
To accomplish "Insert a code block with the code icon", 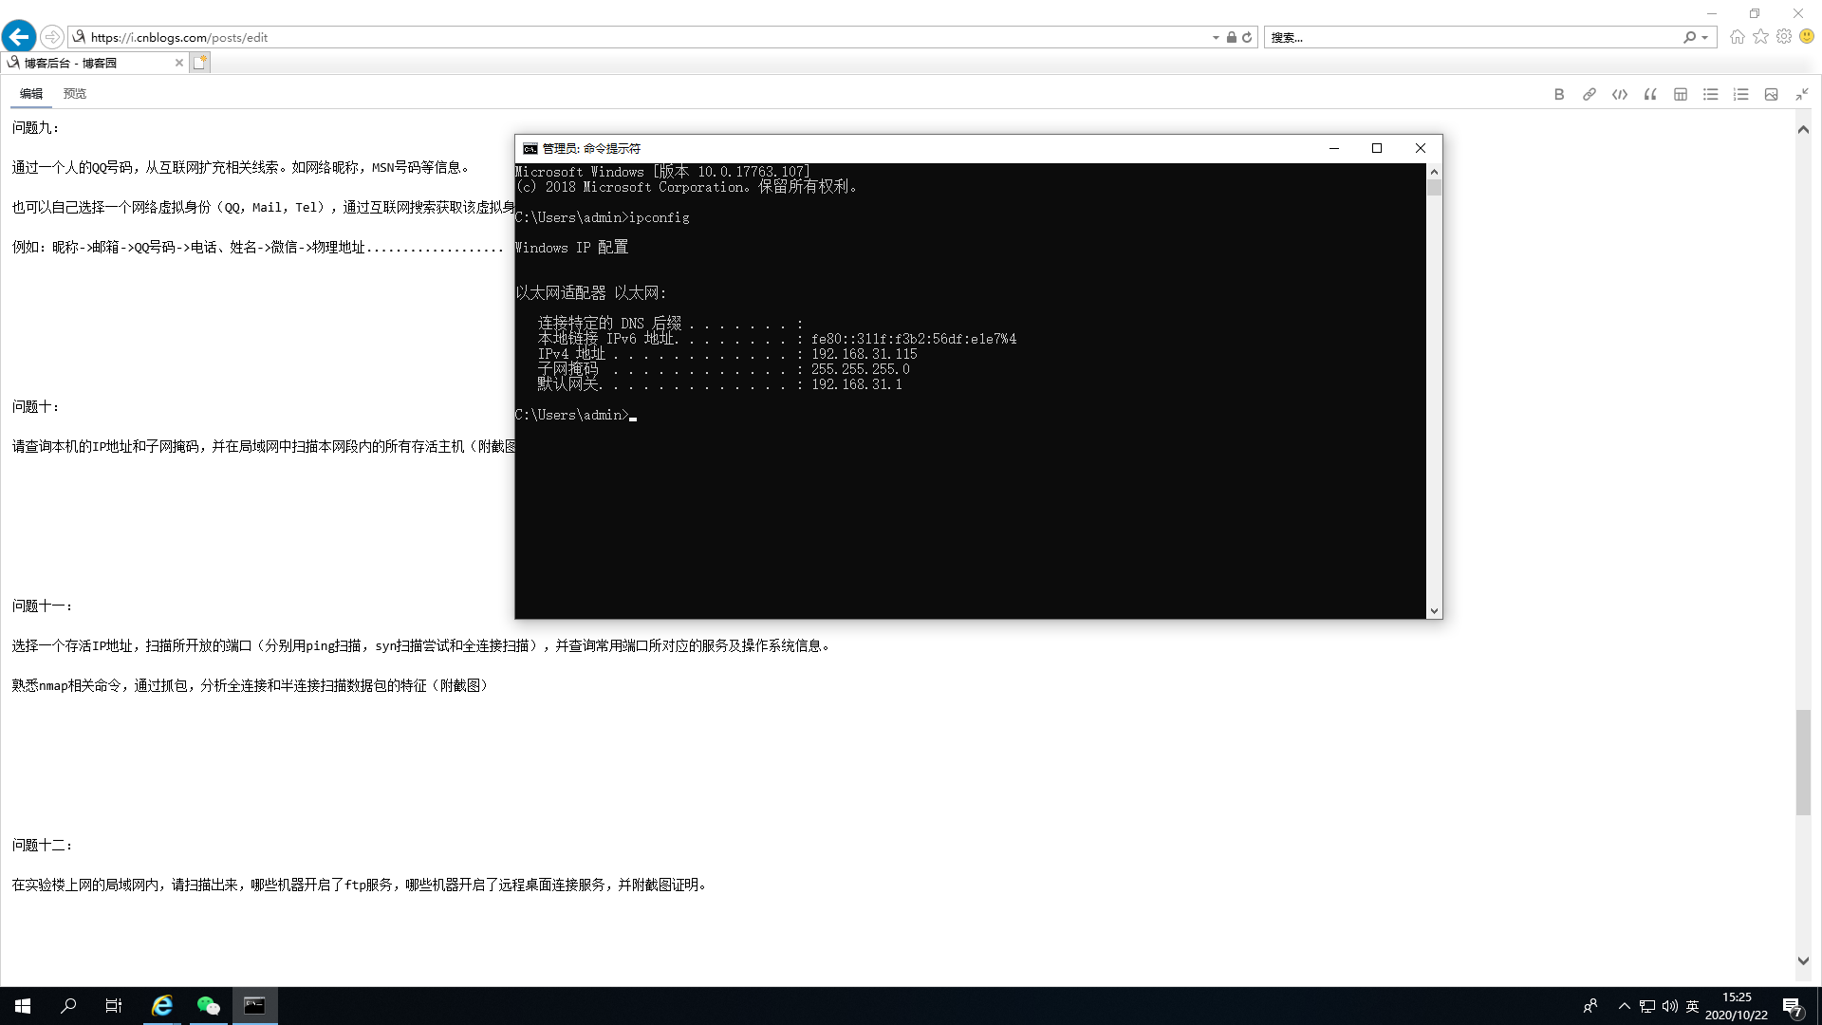I will coord(1620,94).
